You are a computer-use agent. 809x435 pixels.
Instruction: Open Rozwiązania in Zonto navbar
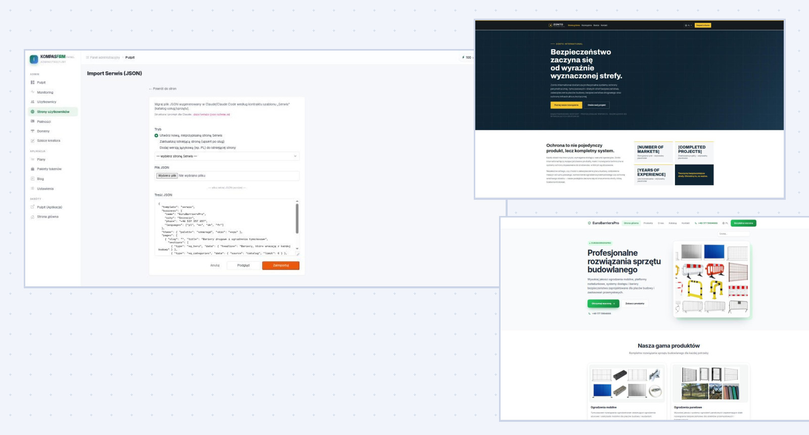587,25
